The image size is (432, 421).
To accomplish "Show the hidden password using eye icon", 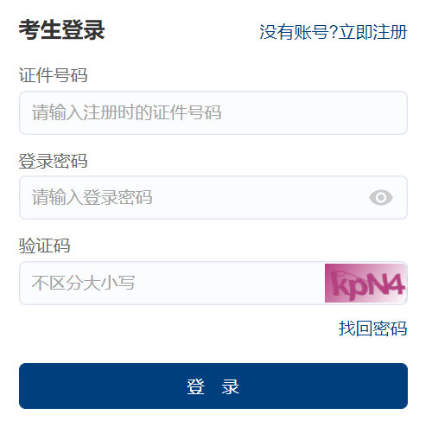I will point(381,198).
